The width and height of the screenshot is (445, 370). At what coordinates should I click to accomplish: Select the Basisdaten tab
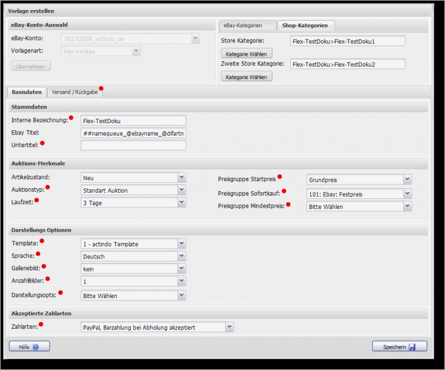(x=27, y=92)
